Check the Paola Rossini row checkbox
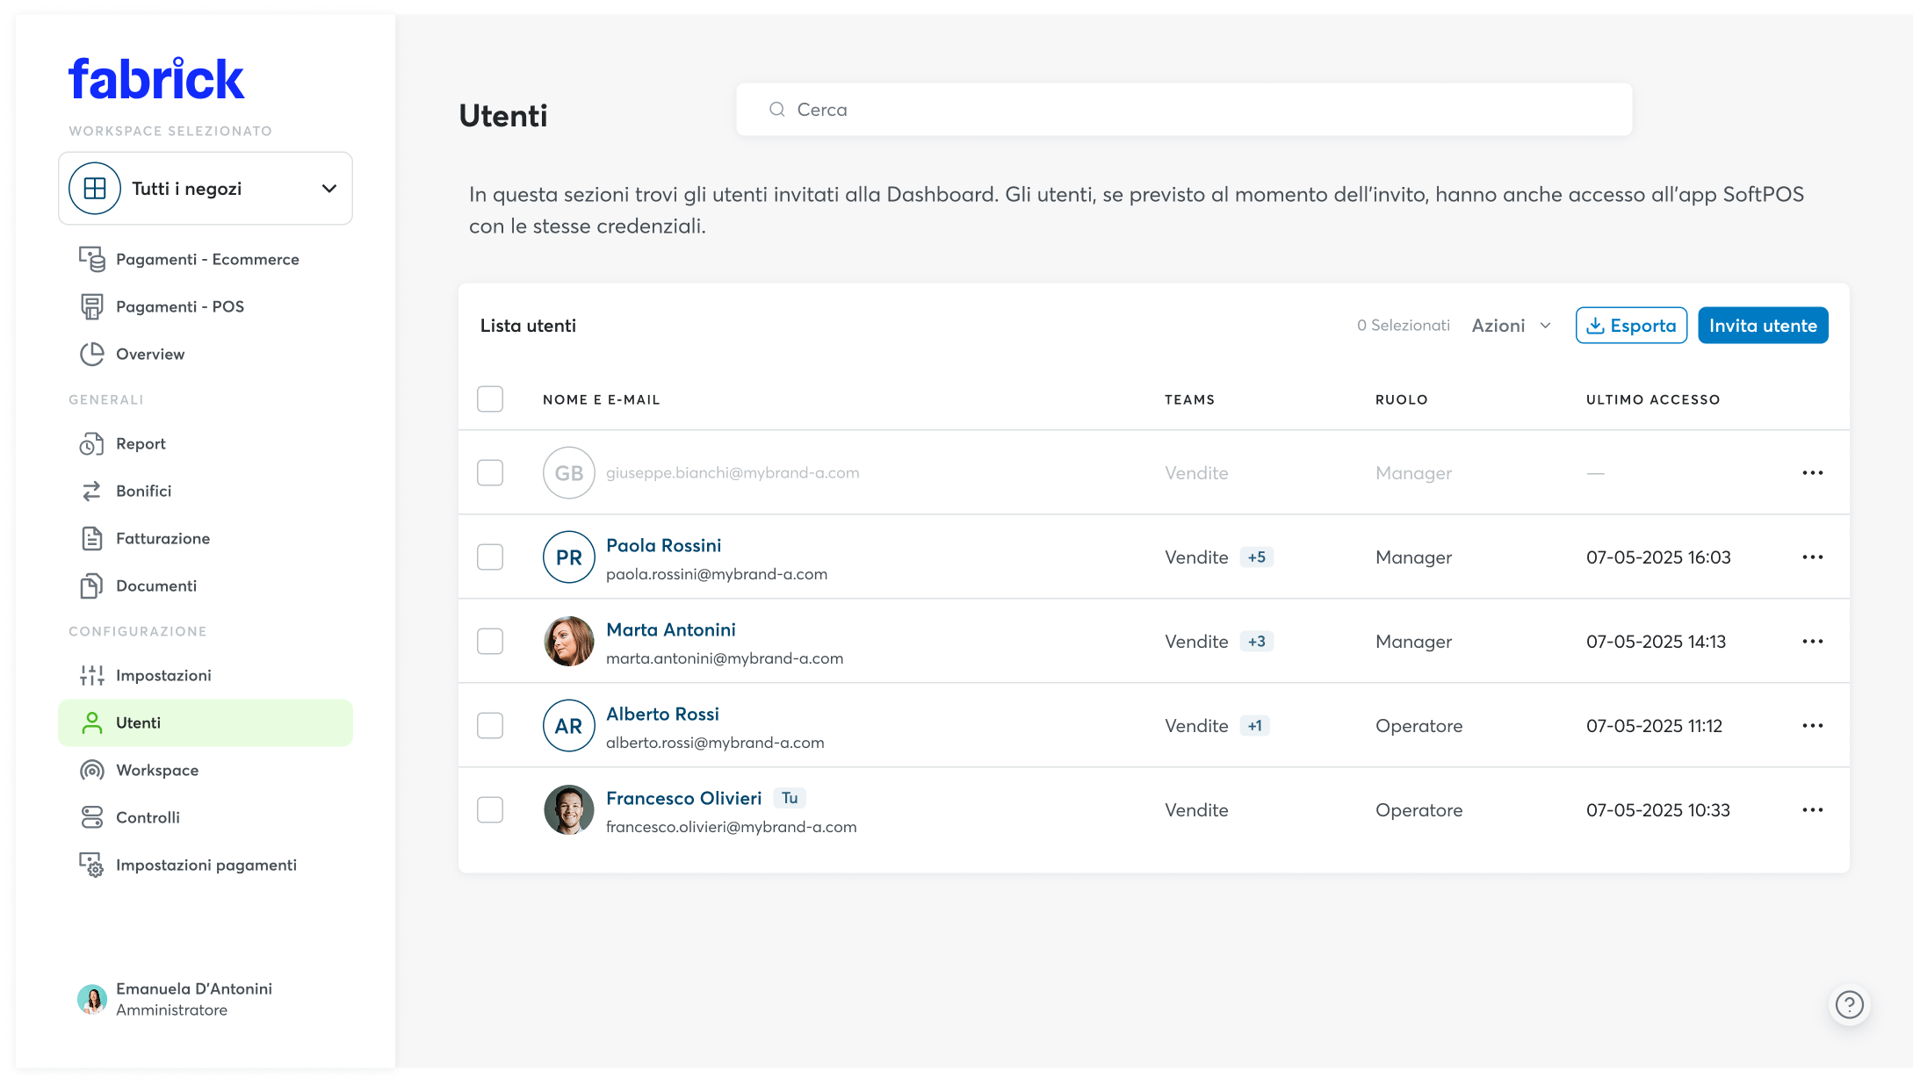 pyautogui.click(x=490, y=557)
